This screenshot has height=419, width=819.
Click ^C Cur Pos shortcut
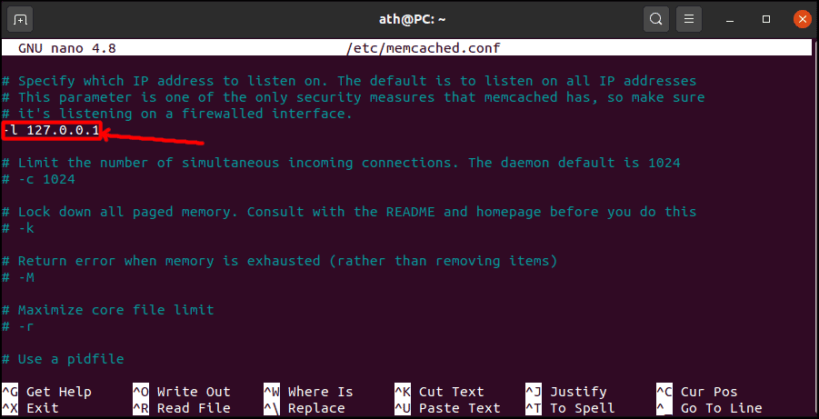(697, 392)
